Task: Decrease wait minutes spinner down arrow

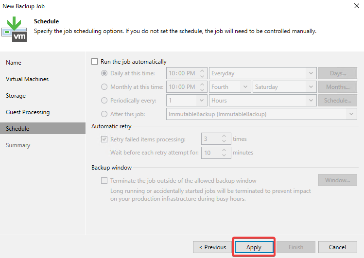Action: [x=224, y=155]
